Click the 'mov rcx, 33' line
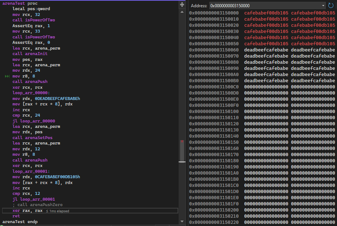This screenshot has height=226, width=337. coord(26,31)
